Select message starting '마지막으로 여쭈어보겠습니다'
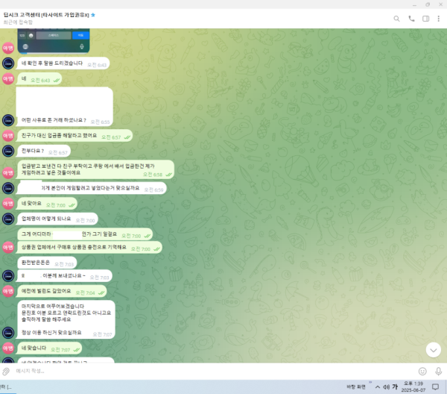 coord(66,319)
